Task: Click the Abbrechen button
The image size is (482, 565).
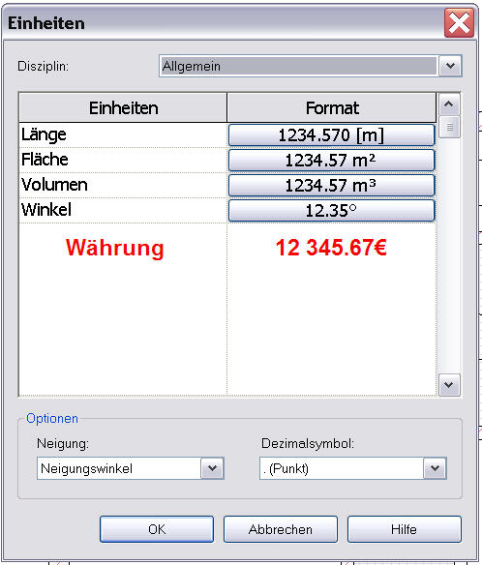Action: click(281, 529)
